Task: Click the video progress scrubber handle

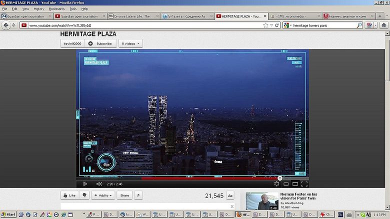Action: coord(280,178)
